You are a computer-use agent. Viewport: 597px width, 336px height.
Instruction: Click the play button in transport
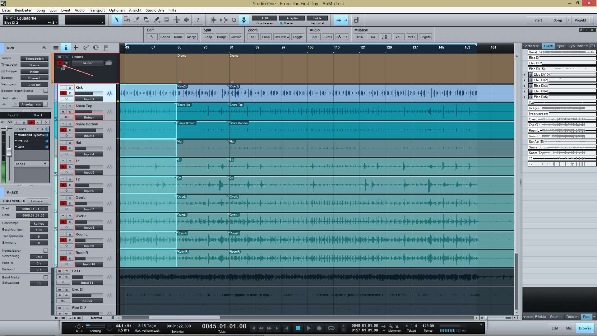tap(308, 328)
